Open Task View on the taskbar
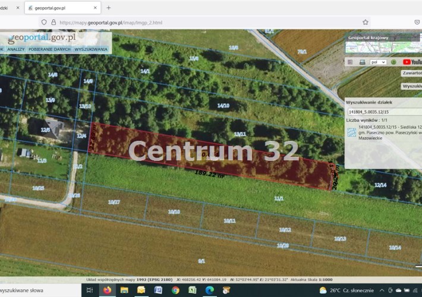The image size is (422, 297). coord(90,290)
